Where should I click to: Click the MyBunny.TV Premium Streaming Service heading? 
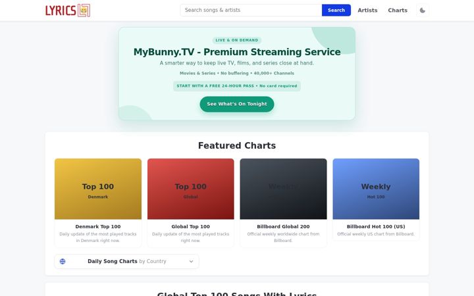tap(237, 52)
